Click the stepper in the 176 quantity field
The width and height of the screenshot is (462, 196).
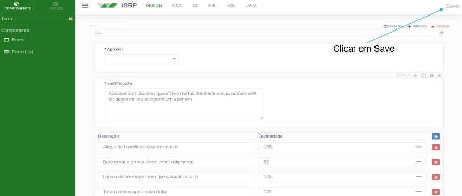point(418,191)
